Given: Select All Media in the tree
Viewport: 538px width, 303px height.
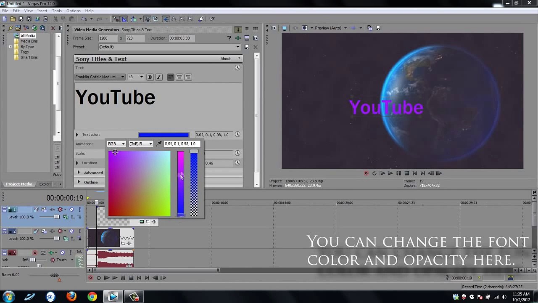Looking at the screenshot, I should point(28,36).
